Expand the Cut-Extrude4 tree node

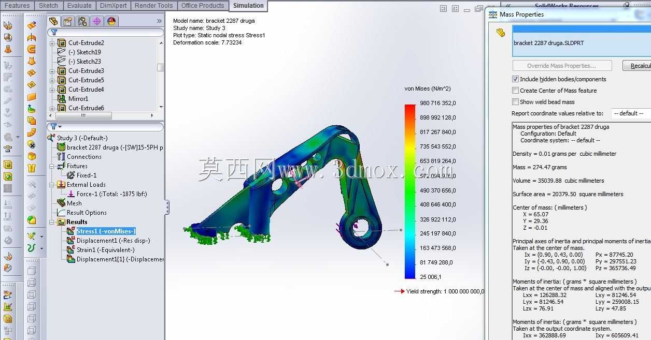click(x=52, y=90)
